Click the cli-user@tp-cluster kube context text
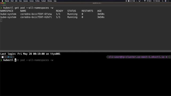171x96 pixels. point(137,57)
